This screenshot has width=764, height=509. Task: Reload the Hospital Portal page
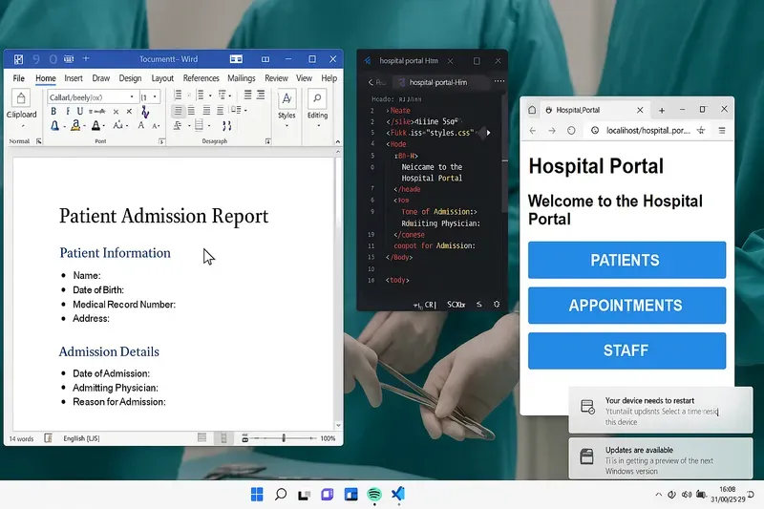click(571, 131)
